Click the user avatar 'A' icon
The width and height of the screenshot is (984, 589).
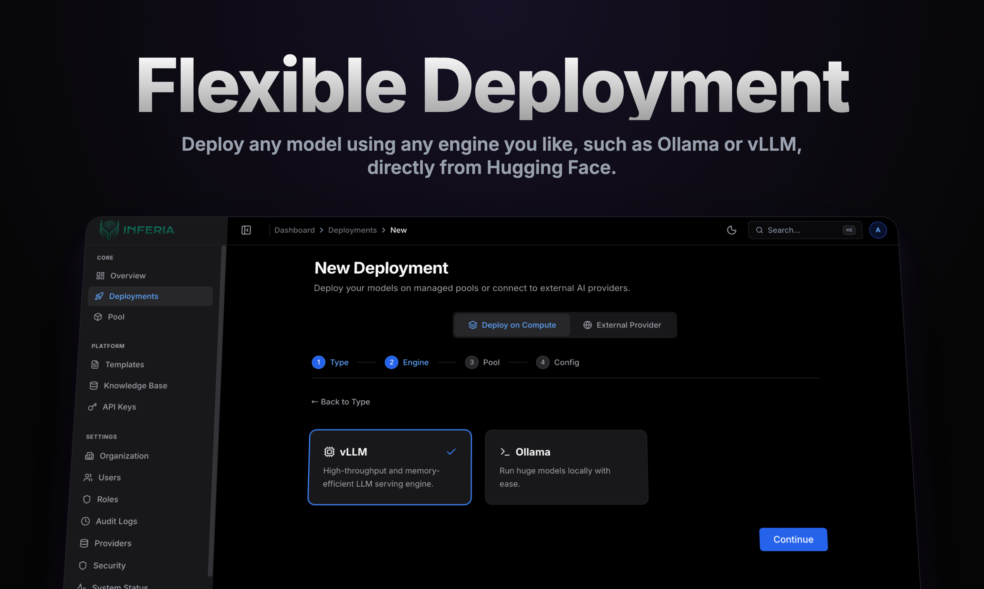pos(878,230)
